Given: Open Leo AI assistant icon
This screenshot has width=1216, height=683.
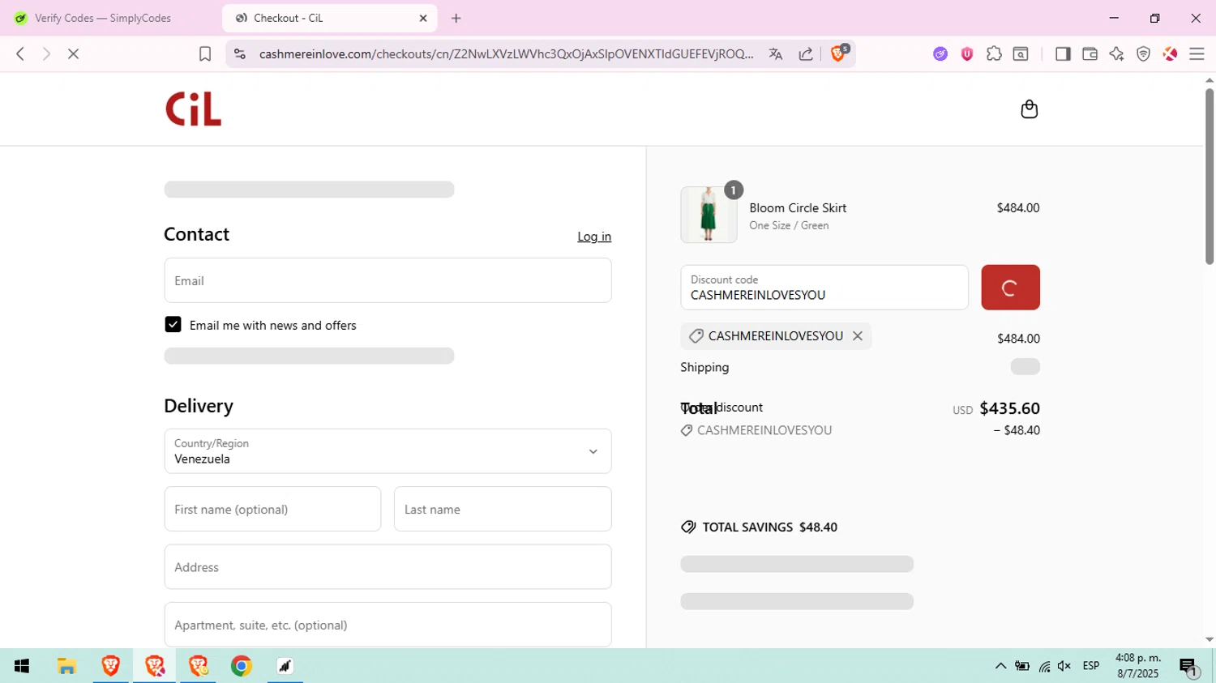Looking at the screenshot, I should coord(1116,53).
